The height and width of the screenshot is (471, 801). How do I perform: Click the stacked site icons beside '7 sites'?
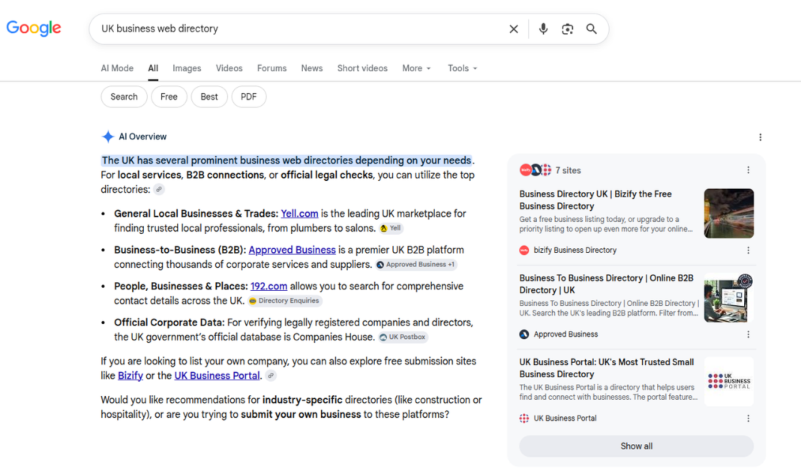coord(535,170)
